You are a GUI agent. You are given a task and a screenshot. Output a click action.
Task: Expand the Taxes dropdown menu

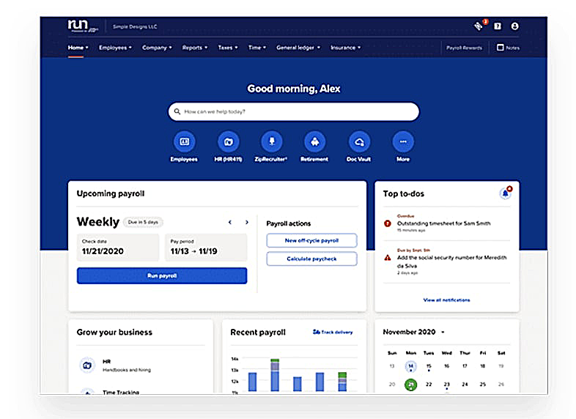click(228, 48)
